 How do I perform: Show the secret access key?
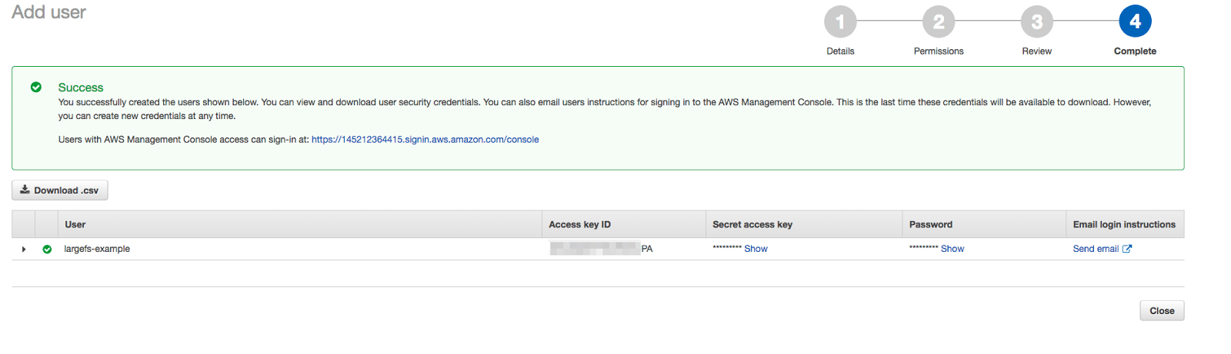tap(756, 249)
